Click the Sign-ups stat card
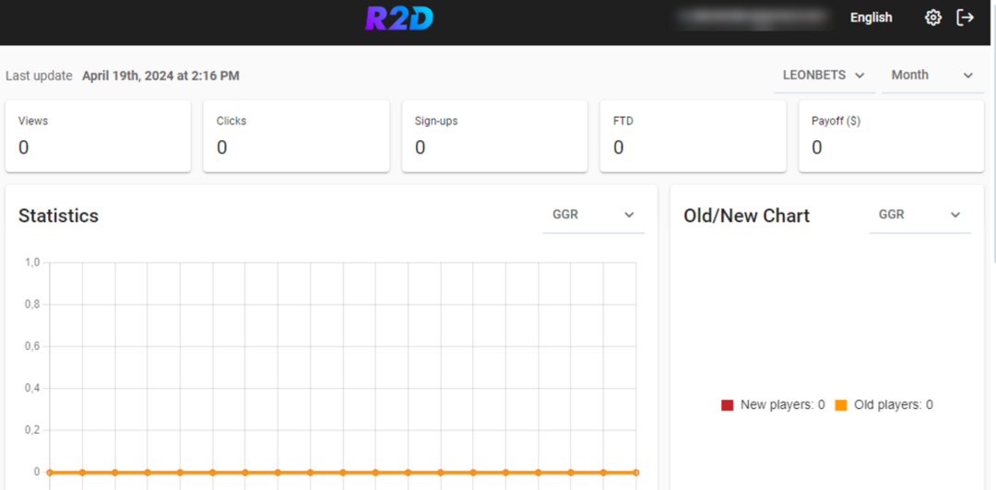This screenshot has height=490, width=996. [x=494, y=135]
